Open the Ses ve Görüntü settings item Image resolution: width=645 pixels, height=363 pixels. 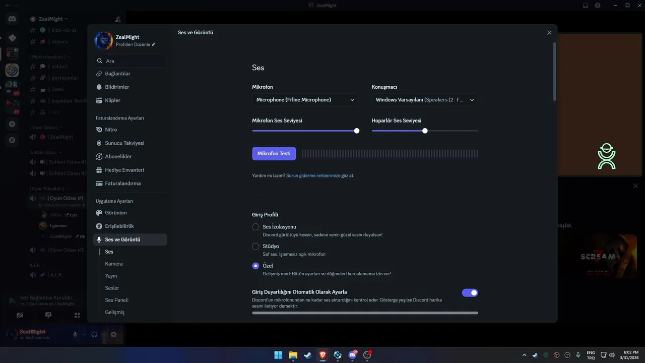click(x=130, y=239)
